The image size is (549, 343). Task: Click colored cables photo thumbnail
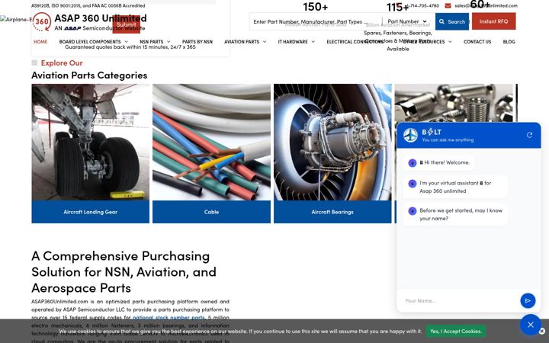click(x=211, y=142)
